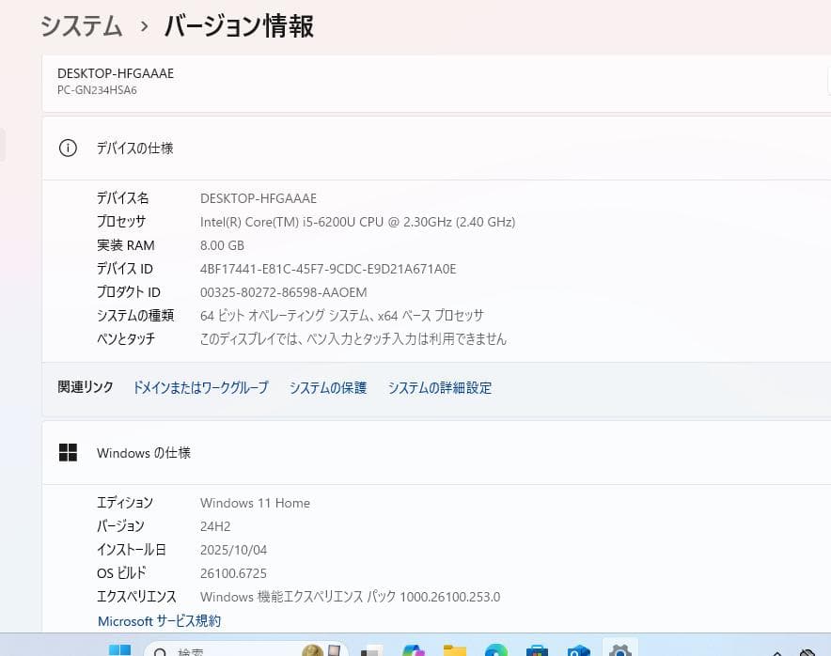The height and width of the screenshot is (656, 831).
Task: Select the バージョン情報 breadcrumb item
Action: tap(238, 26)
